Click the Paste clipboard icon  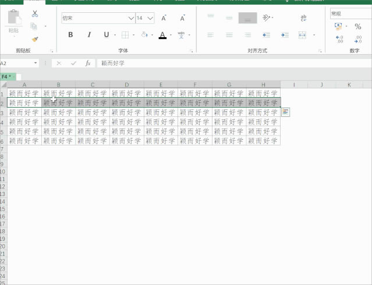(13, 20)
